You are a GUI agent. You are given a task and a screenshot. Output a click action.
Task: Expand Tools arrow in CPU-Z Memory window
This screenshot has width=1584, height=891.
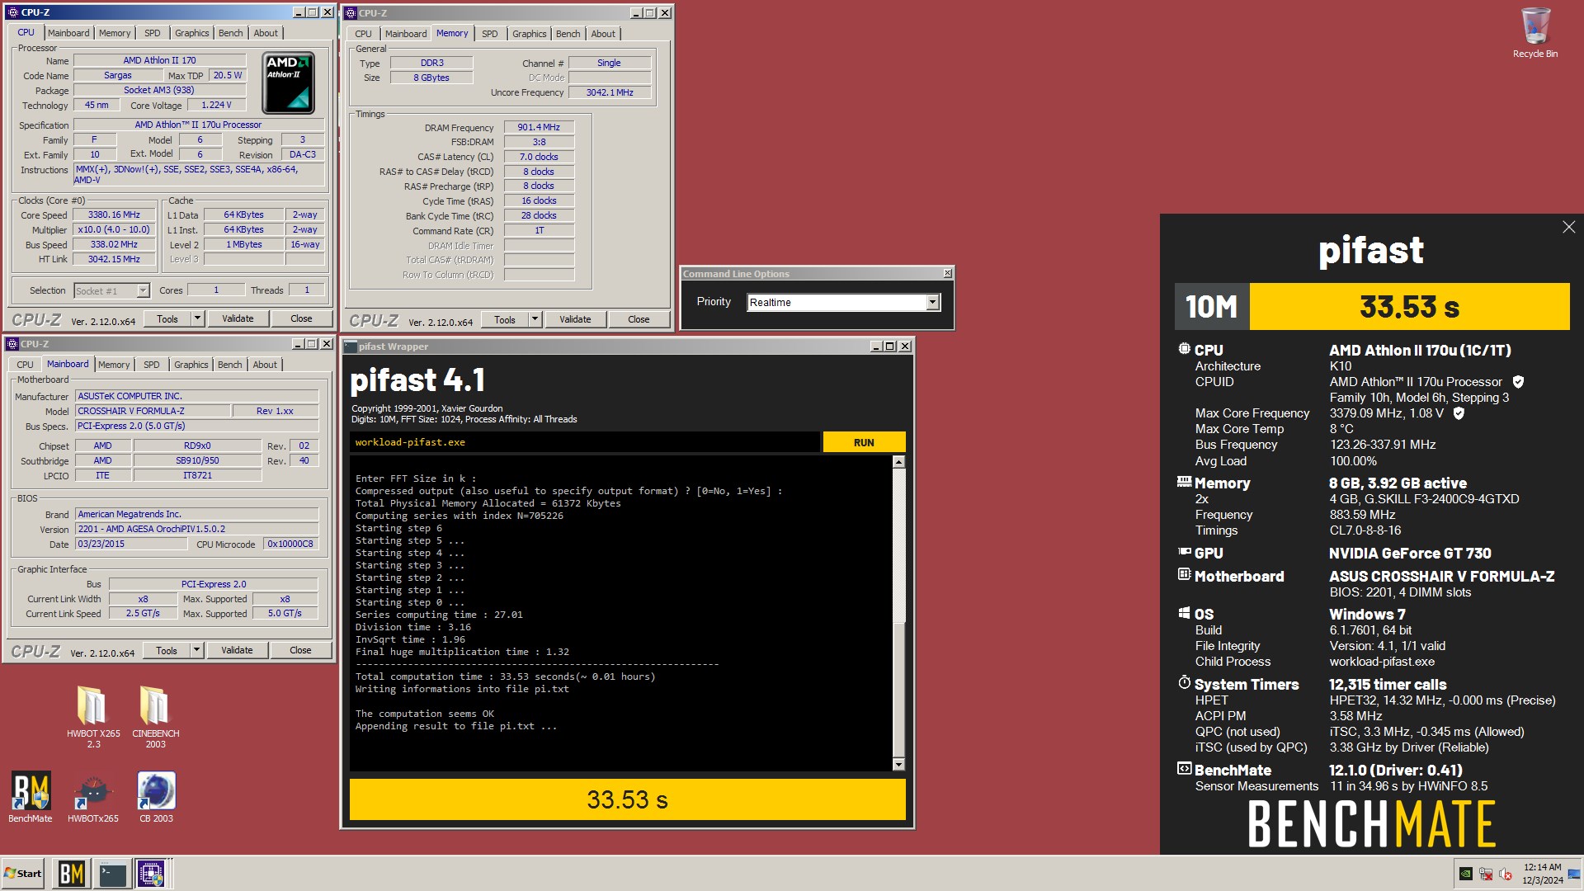coord(535,319)
